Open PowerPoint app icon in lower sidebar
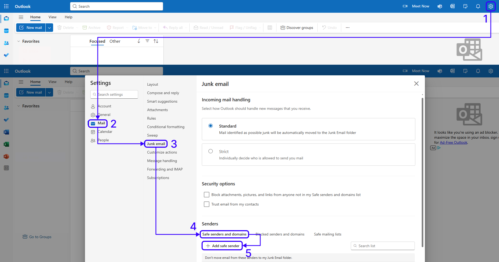Screen dimensions: 499x262 6,156
